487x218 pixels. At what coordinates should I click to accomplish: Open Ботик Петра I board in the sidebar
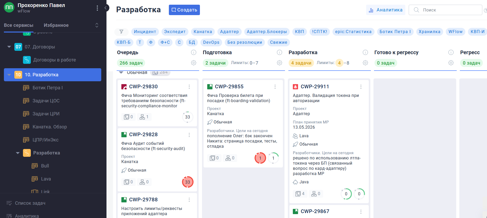47,88
